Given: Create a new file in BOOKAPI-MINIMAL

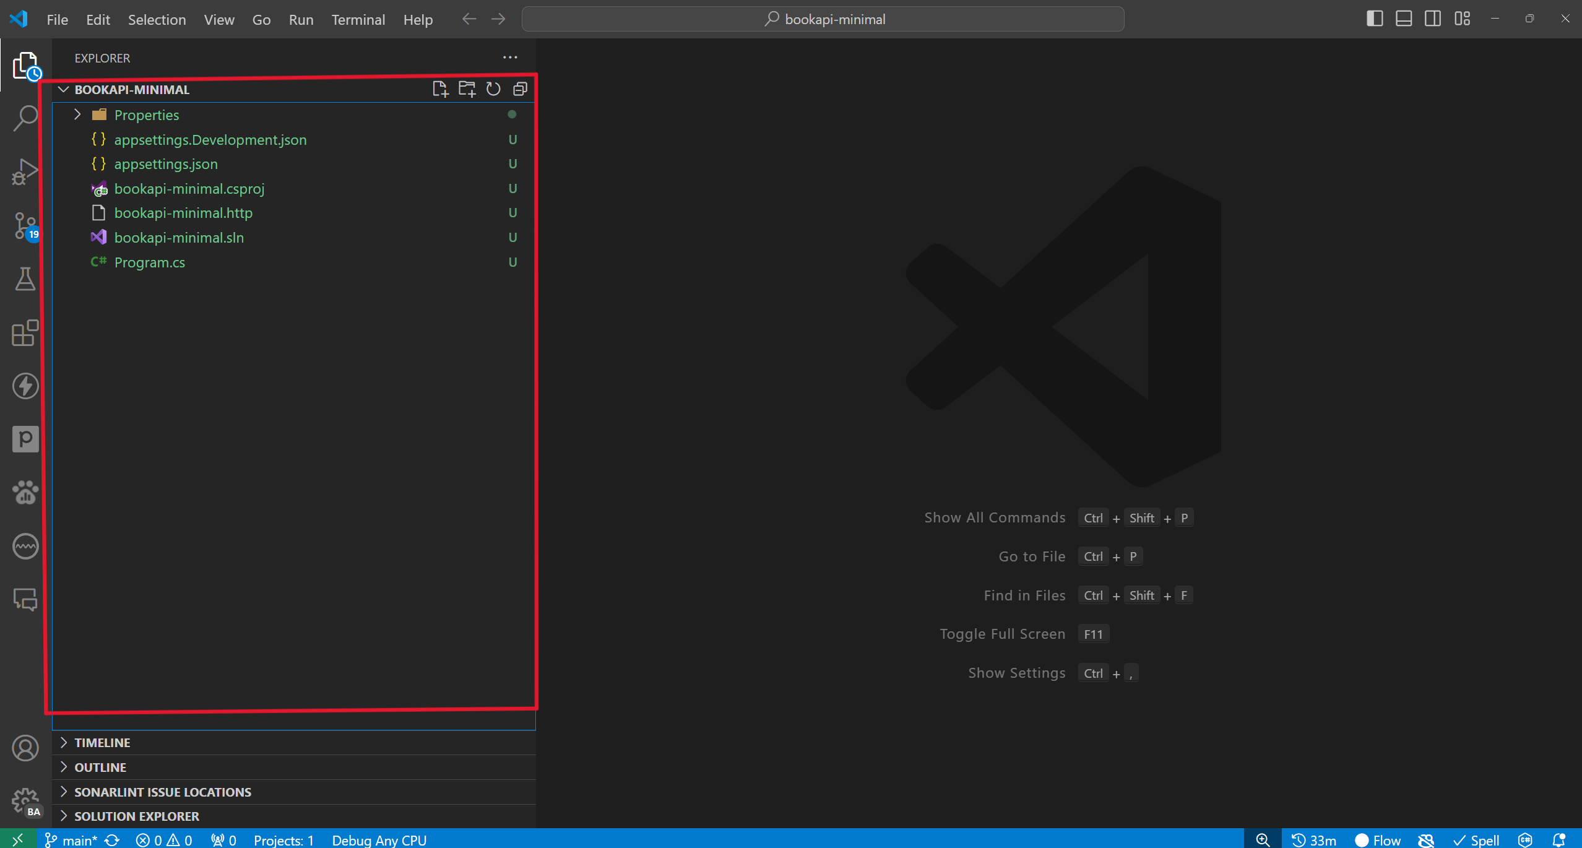Looking at the screenshot, I should tap(440, 89).
